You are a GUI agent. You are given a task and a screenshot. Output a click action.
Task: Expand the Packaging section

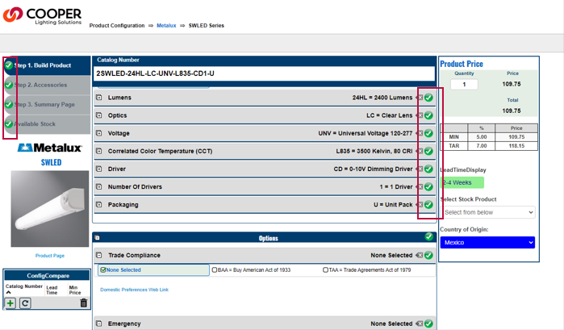(99, 204)
